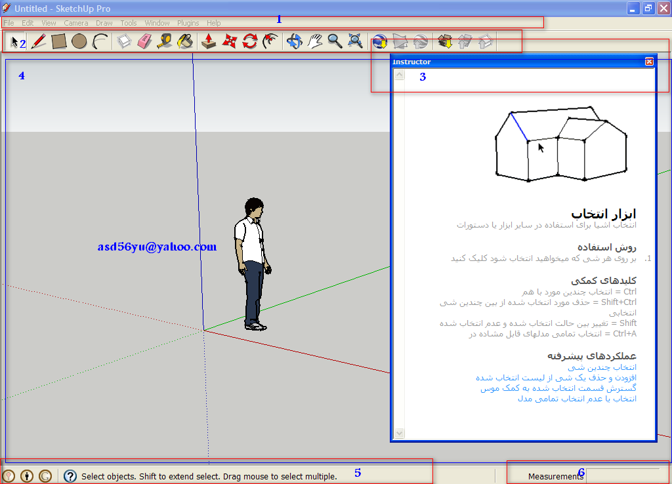Click the Measurements label

tap(556, 476)
